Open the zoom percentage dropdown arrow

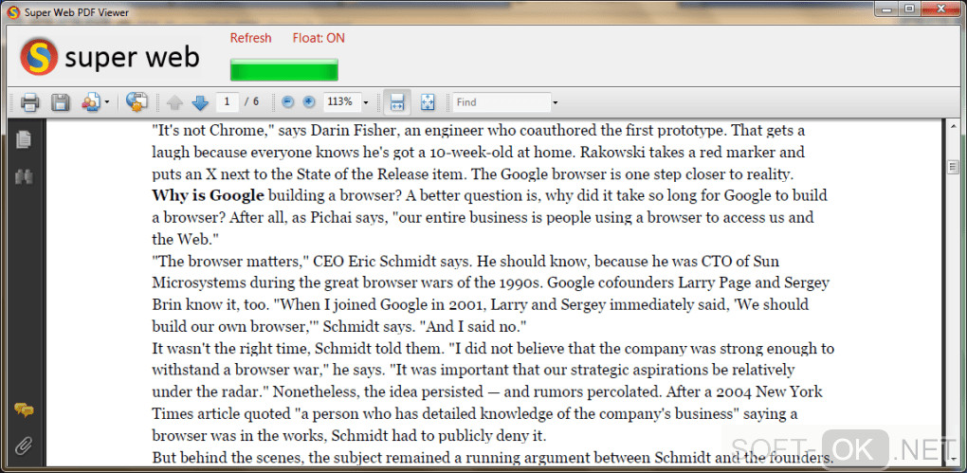(366, 102)
